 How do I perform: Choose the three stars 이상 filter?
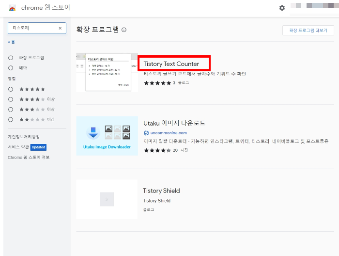(11, 110)
